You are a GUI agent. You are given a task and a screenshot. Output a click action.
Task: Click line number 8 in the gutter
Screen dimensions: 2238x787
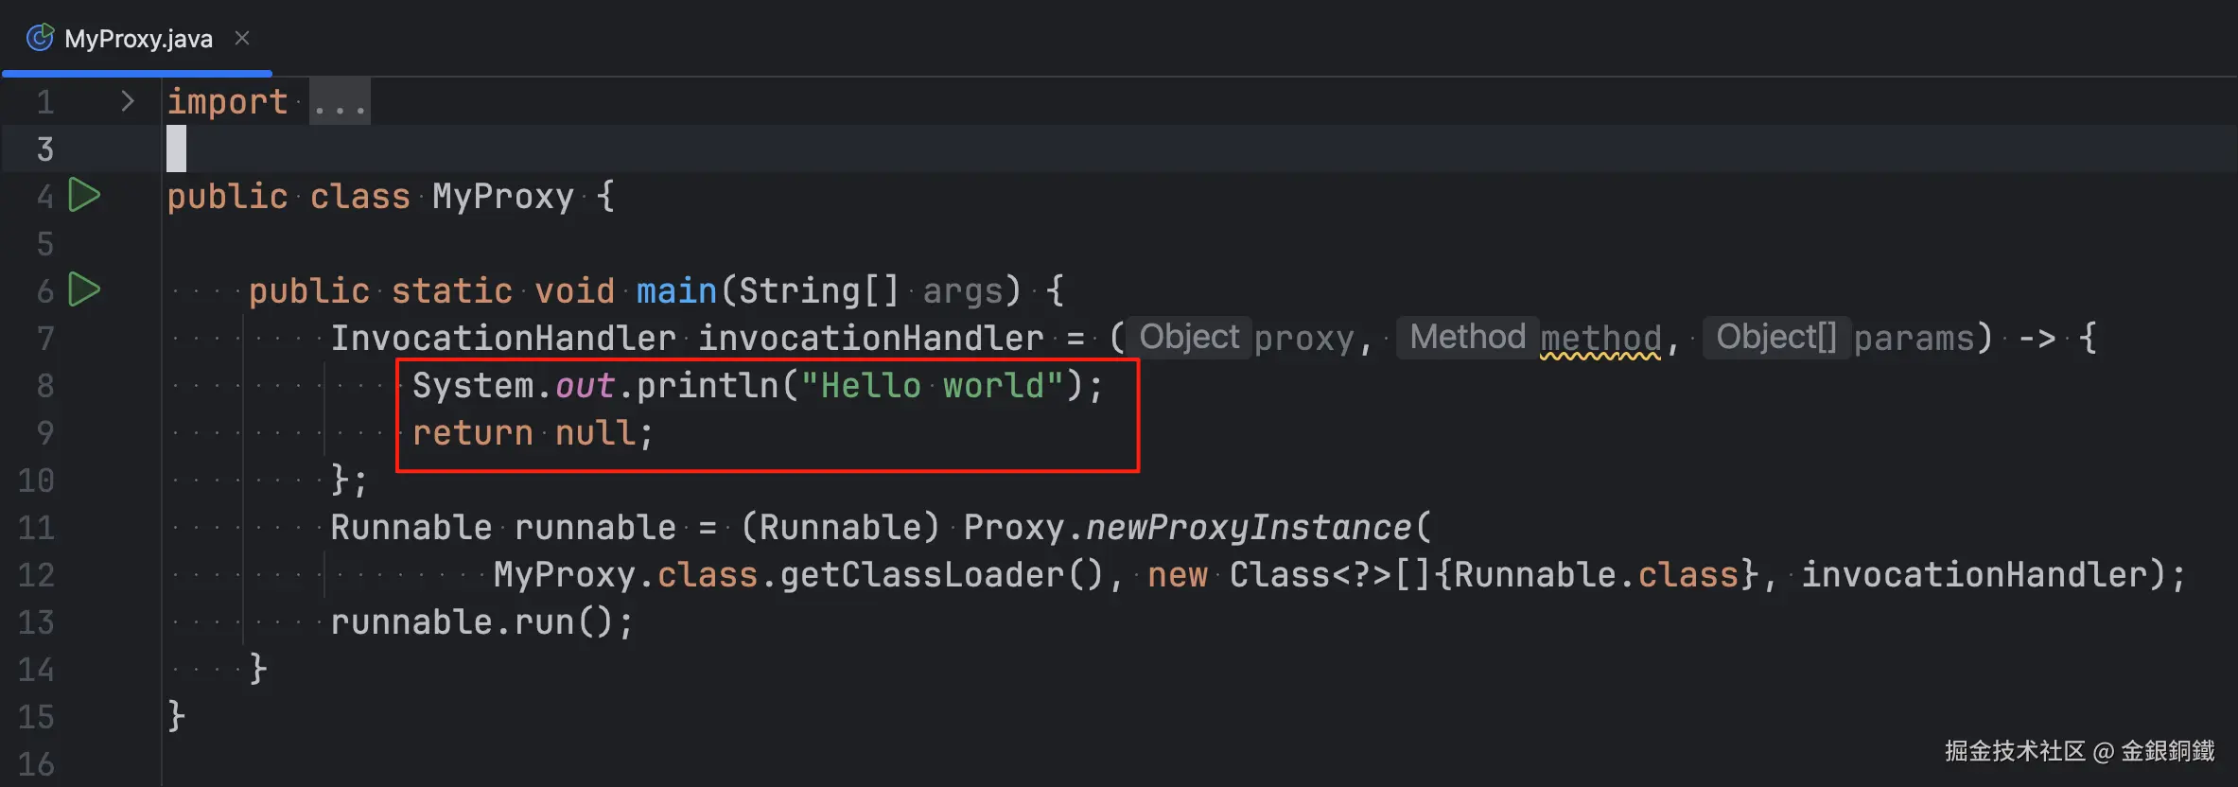[44, 386]
